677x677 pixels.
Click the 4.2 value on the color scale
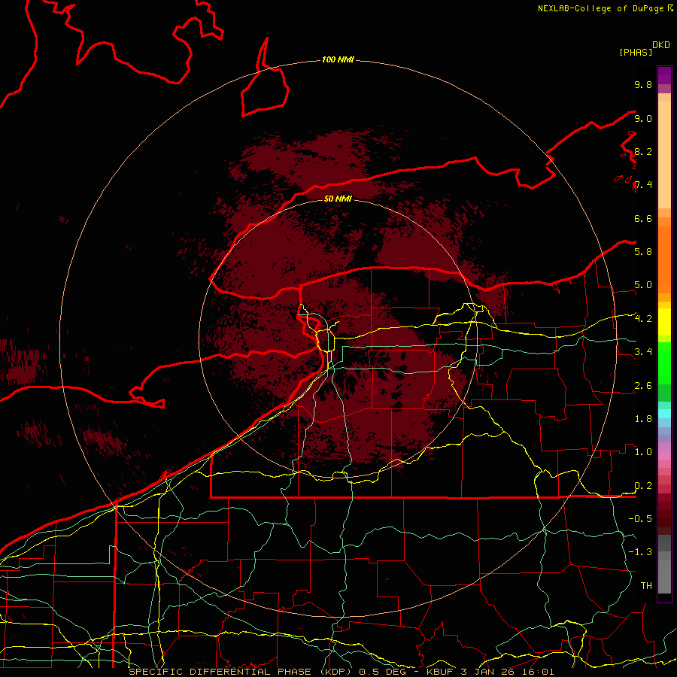(643, 319)
